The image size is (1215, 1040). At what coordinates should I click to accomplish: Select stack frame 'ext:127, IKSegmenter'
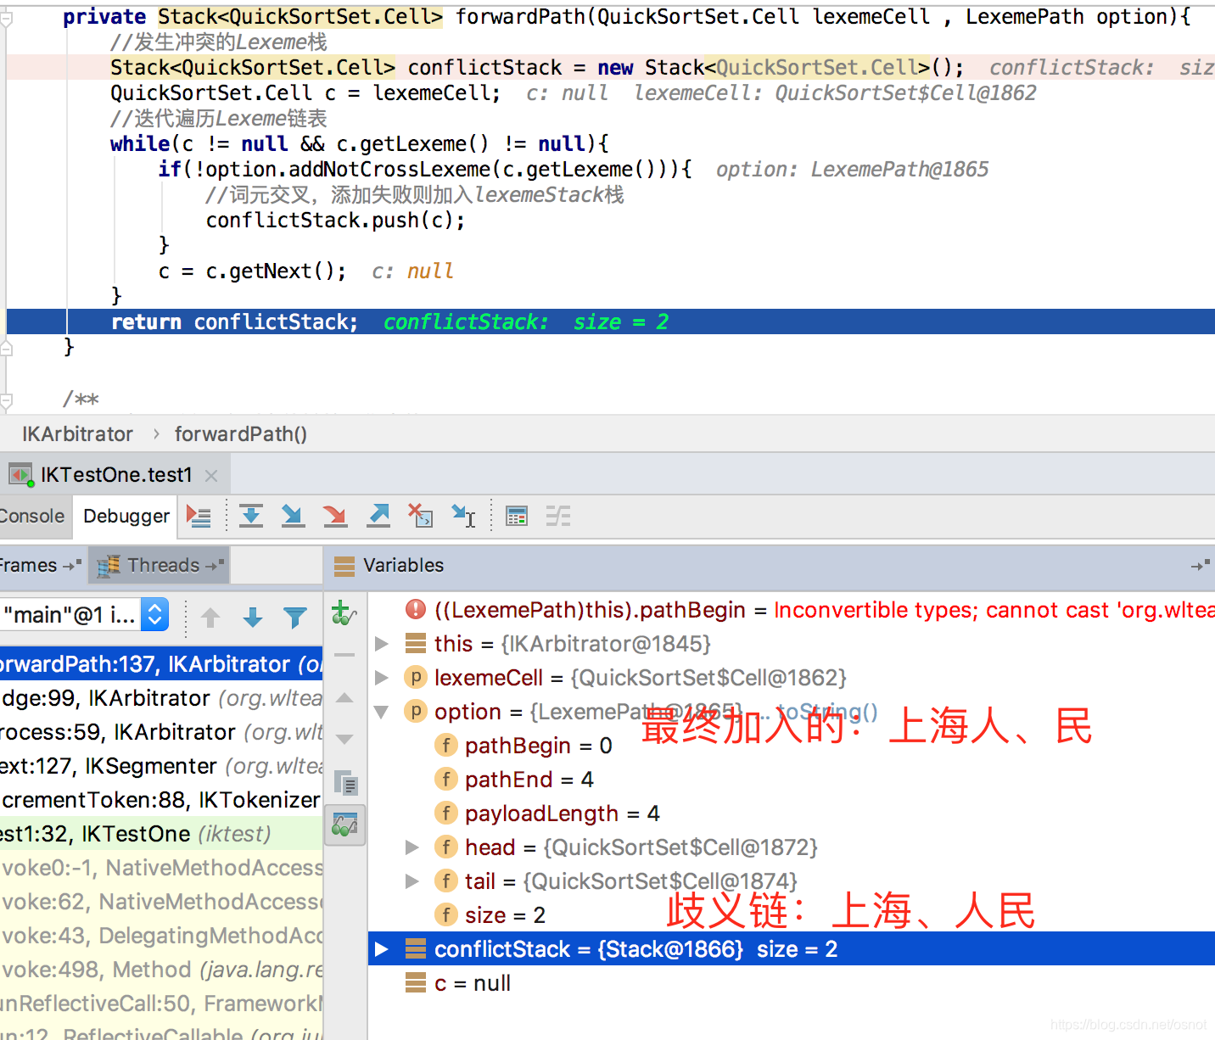(x=161, y=766)
